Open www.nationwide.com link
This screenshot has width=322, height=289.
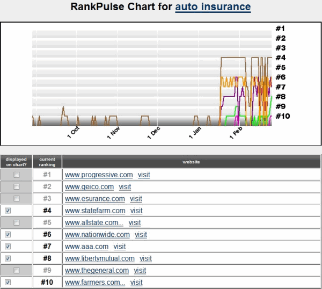(x=97, y=235)
